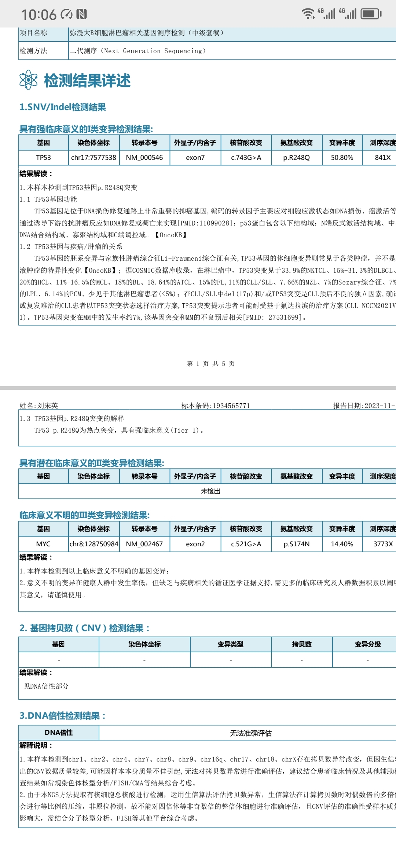Select the exon2 cell
This screenshot has height=858, width=396.
click(x=195, y=544)
